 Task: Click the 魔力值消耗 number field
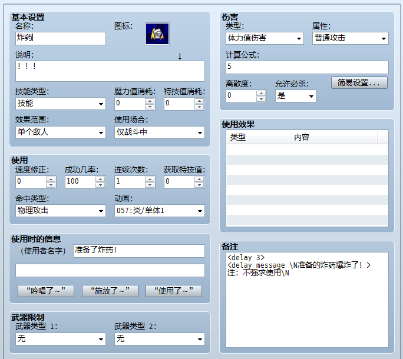pos(130,104)
